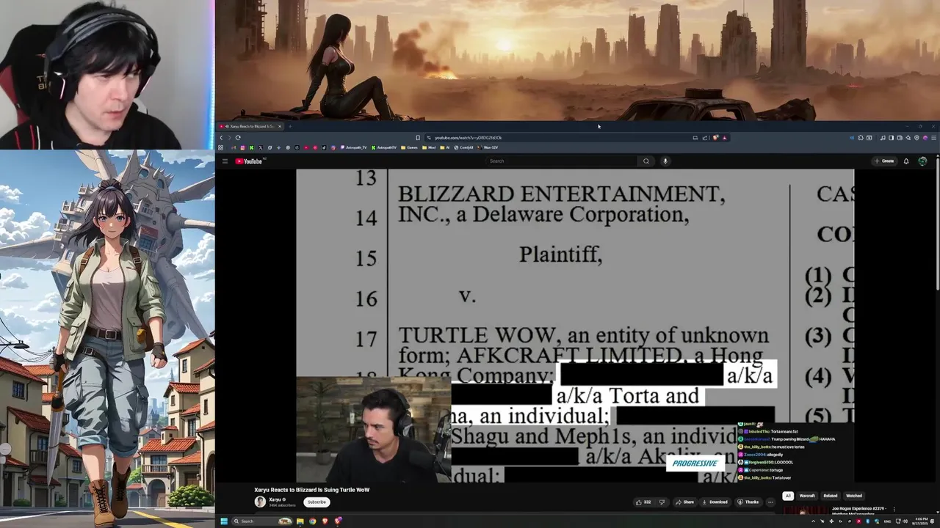Screen dimensions: 940x528
Task: Click the Create button on YouTube
Action: [x=884, y=161]
